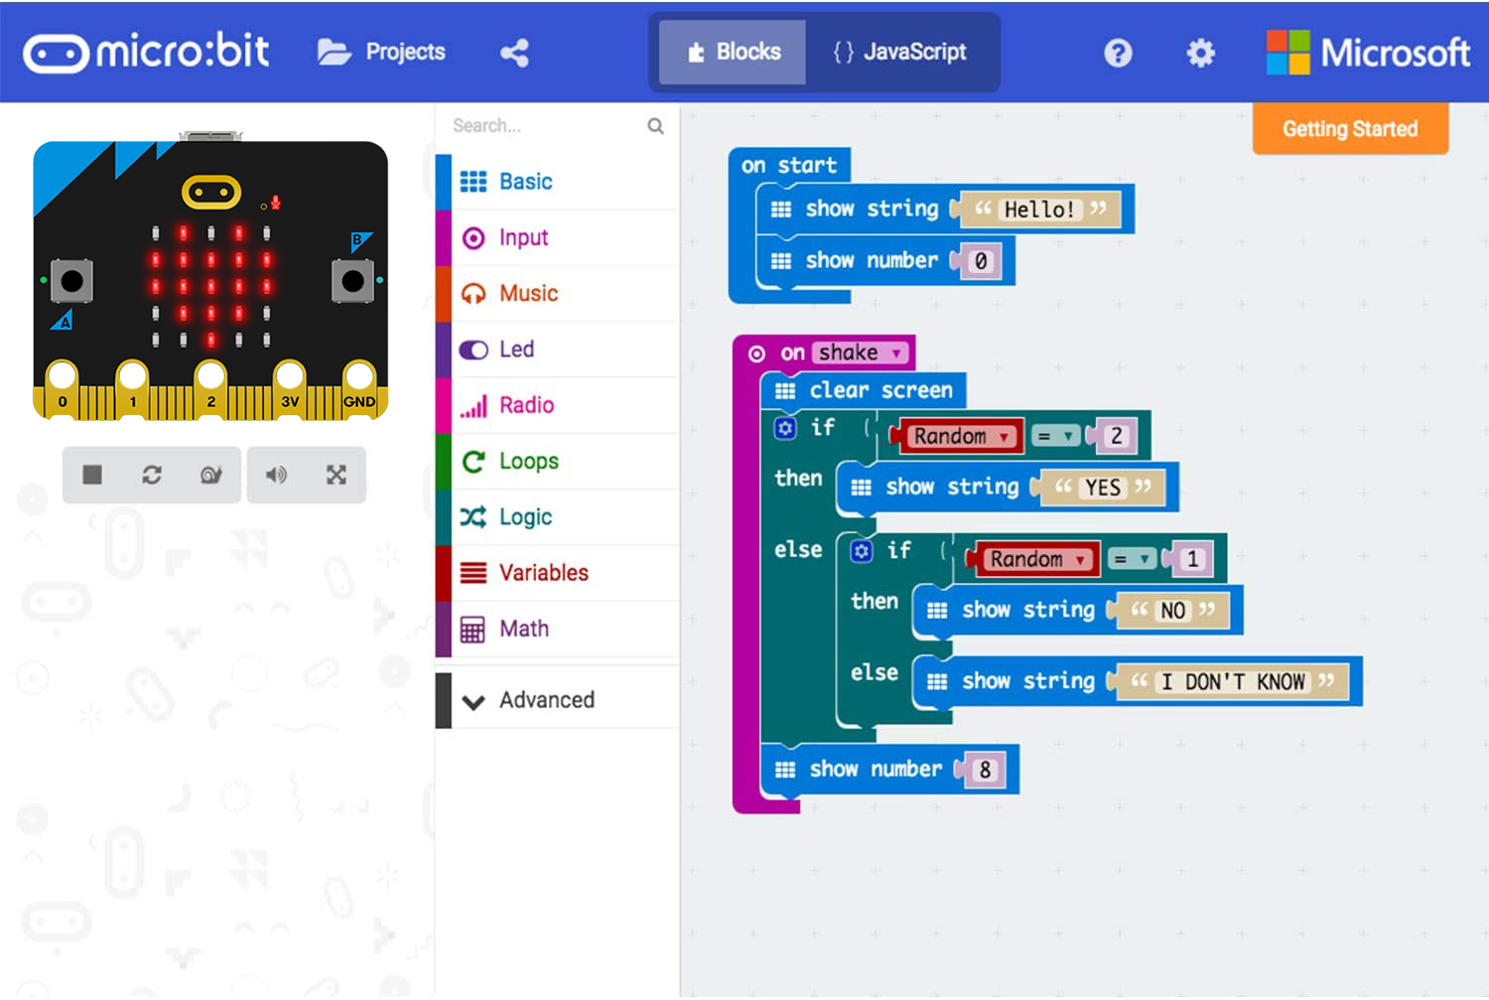The image size is (1489, 1000).
Task: Change the second comparison operator dropdown
Action: pyautogui.click(x=1132, y=559)
